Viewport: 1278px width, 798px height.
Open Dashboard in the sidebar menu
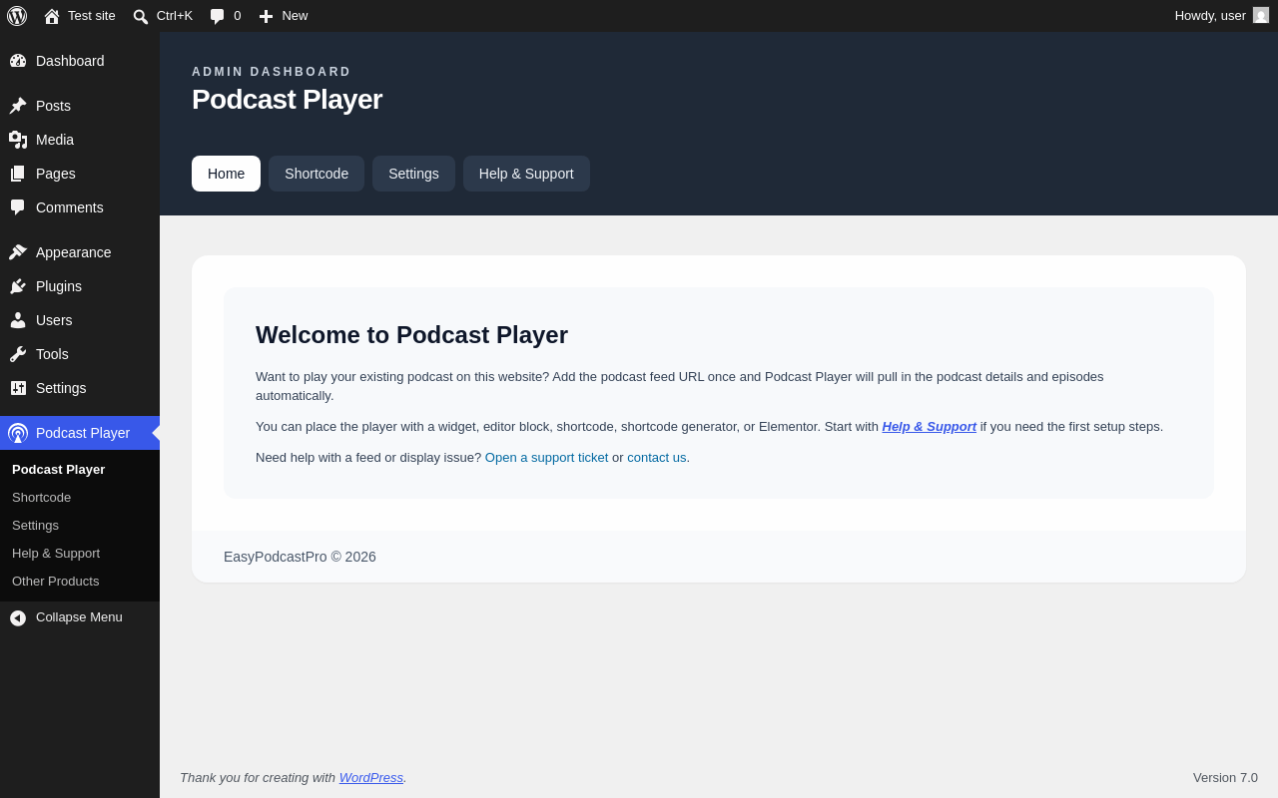point(80,61)
